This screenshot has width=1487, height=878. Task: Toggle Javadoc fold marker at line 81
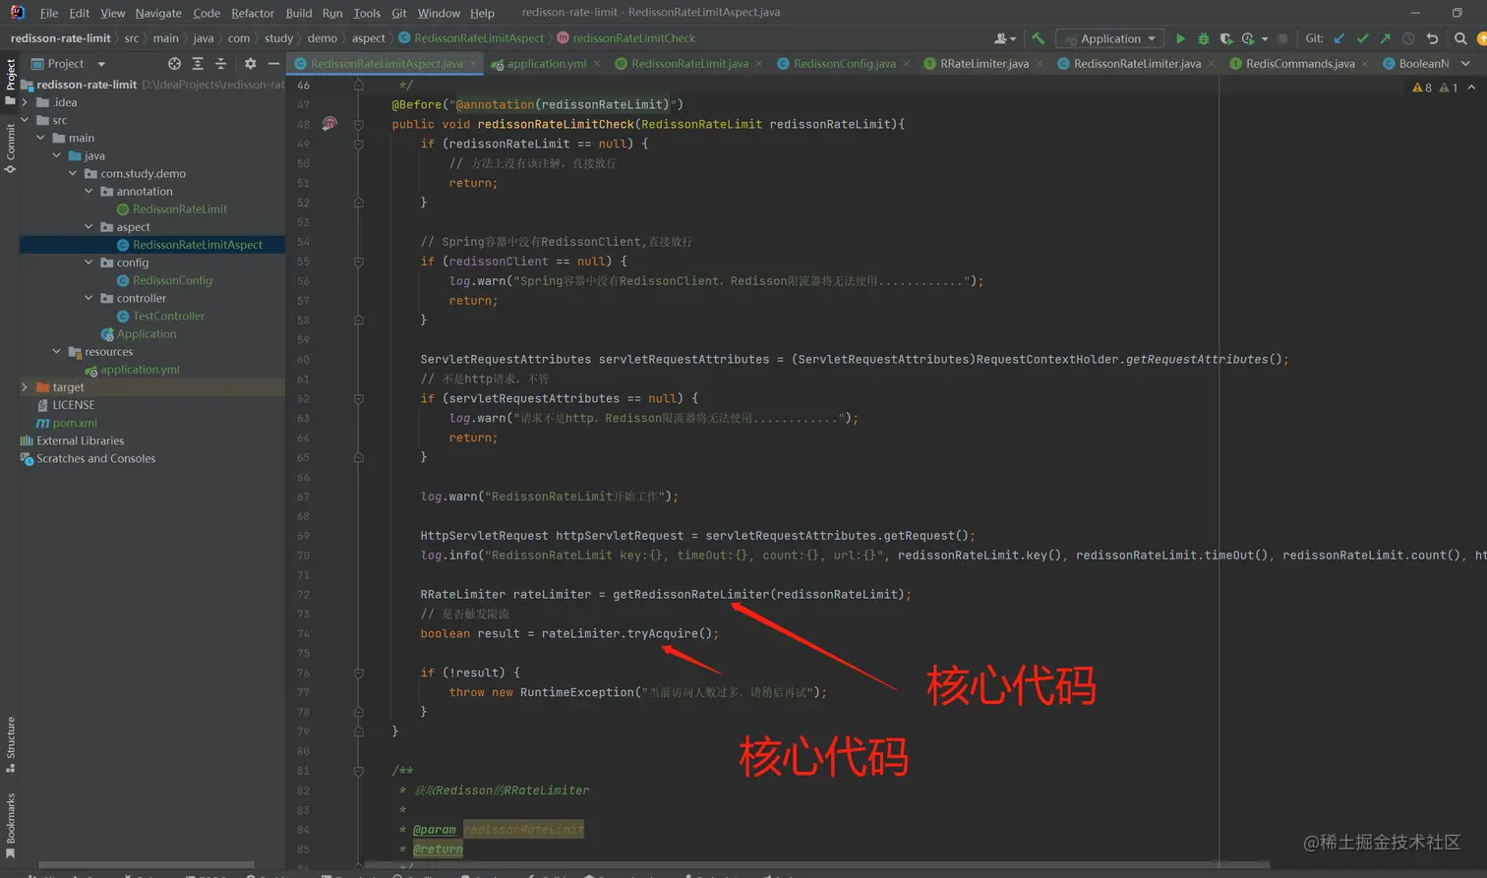[358, 771]
